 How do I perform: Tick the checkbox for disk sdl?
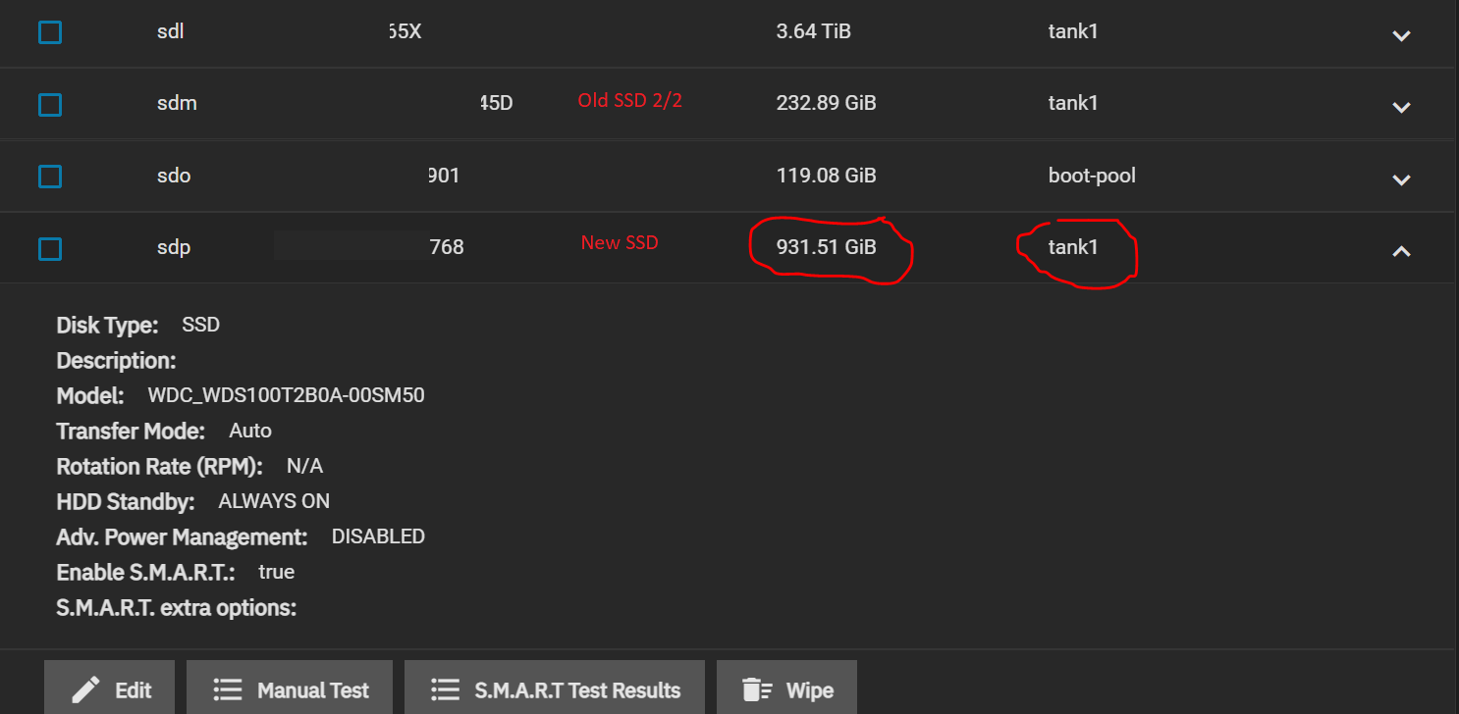click(x=50, y=32)
